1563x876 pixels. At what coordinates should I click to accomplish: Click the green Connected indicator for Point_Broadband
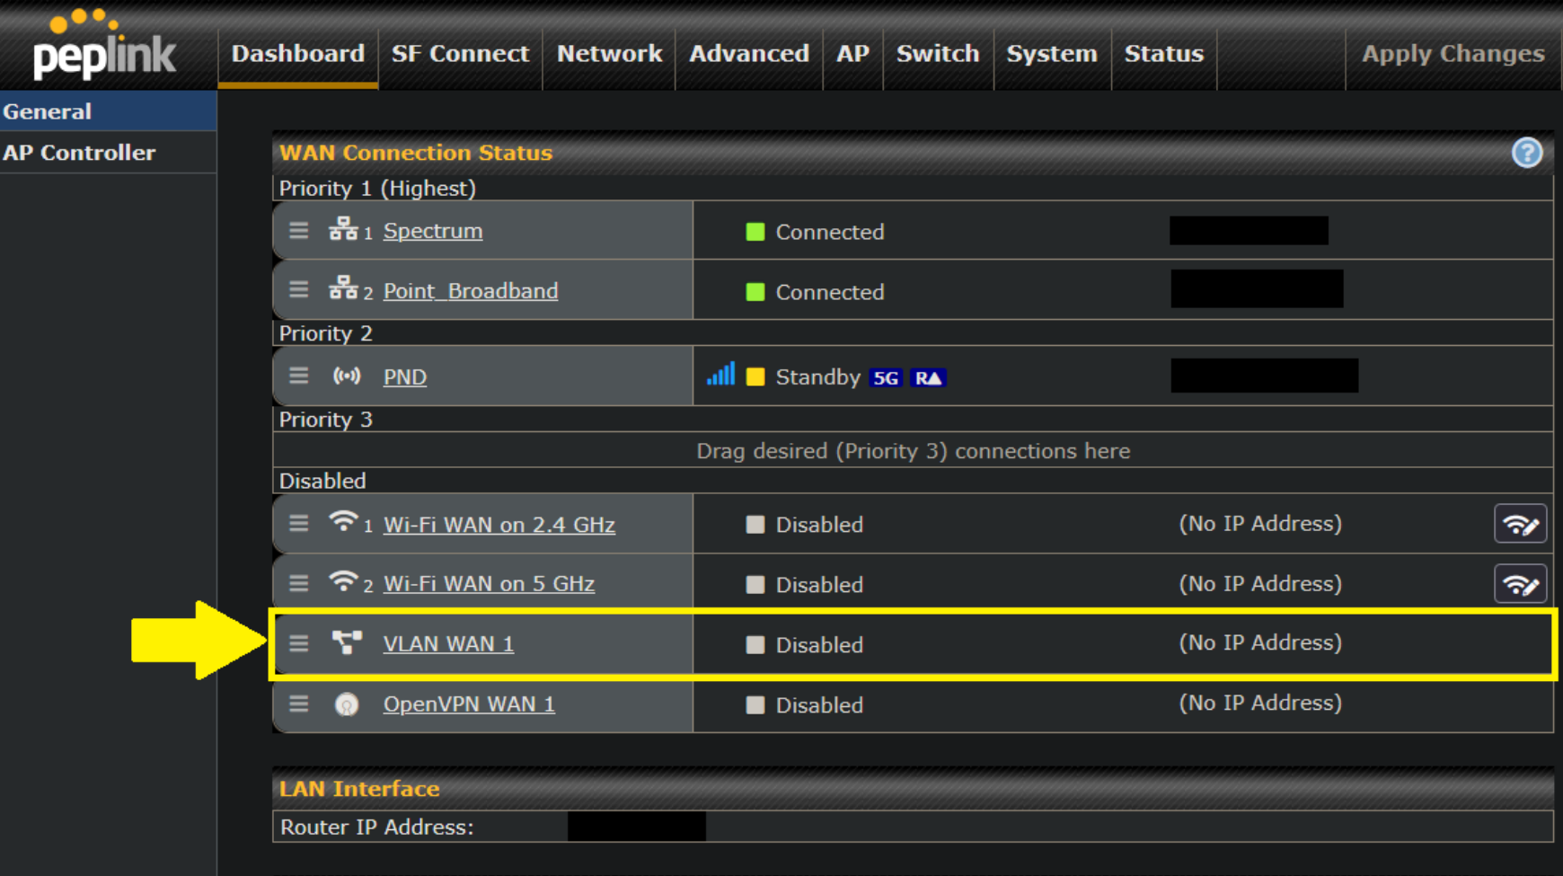point(755,292)
